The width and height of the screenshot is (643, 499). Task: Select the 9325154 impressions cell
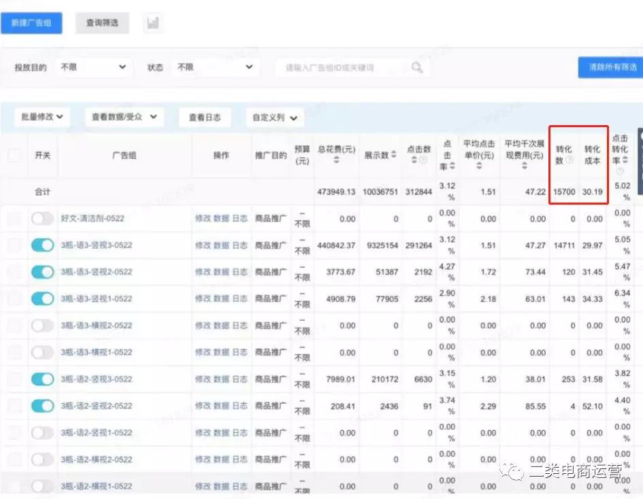click(382, 245)
